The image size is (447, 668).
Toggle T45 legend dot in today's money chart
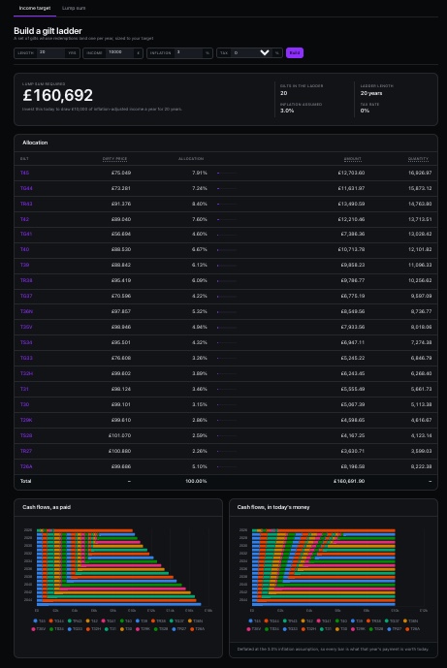pyautogui.click(x=250, y=620)
